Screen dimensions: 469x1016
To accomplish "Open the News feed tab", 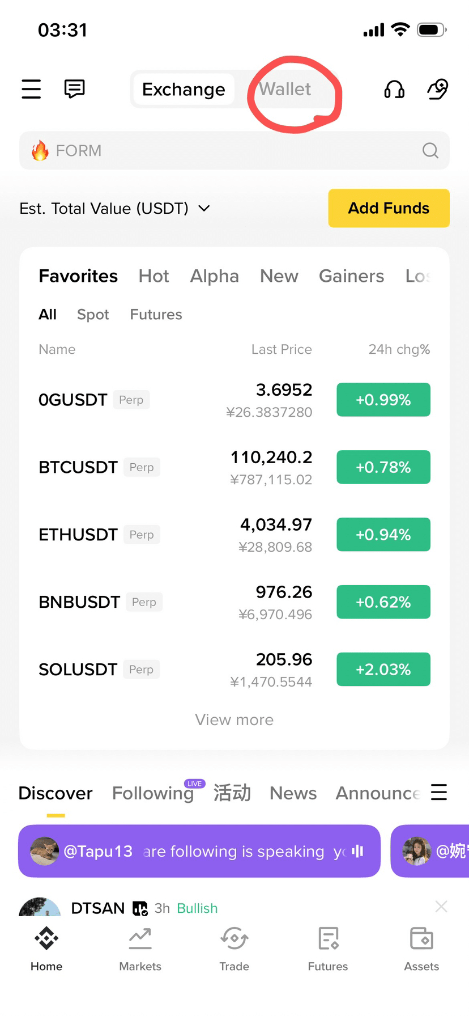I will click(x=293, y=793).
